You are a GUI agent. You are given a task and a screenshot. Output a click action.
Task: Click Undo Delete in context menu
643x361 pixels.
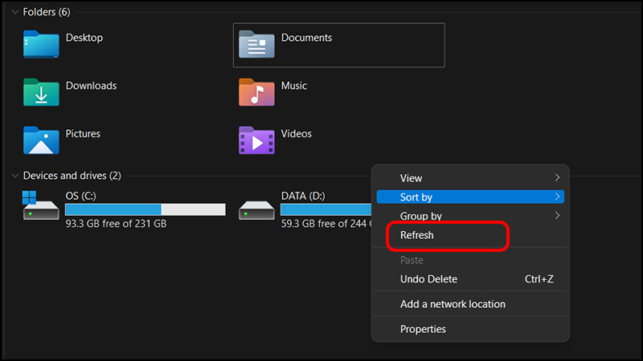click(428, 279)
